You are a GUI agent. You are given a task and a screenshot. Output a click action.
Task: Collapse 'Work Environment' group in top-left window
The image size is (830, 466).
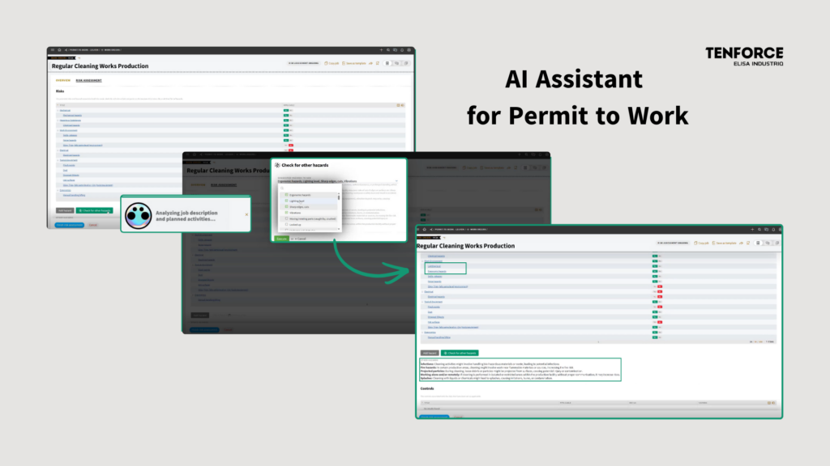[58, 130]
